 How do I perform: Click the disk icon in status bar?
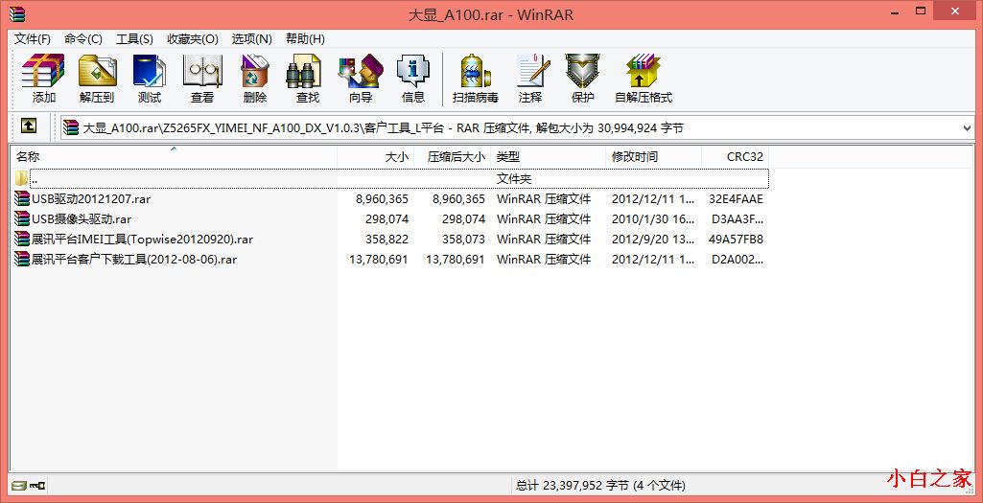(19, 485)
